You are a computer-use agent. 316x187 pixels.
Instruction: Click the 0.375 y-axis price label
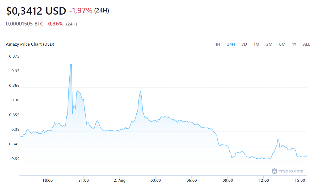[x=14, y=56]
